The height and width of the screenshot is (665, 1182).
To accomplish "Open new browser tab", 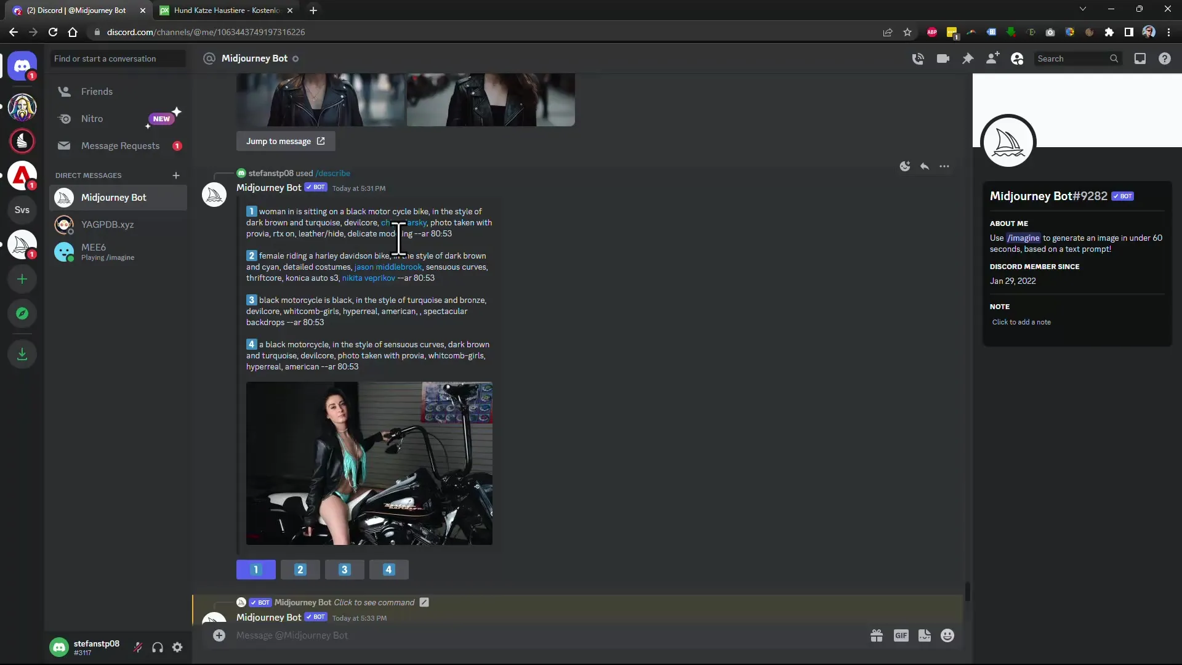I will pyautogui.click(x=313, y=10).
